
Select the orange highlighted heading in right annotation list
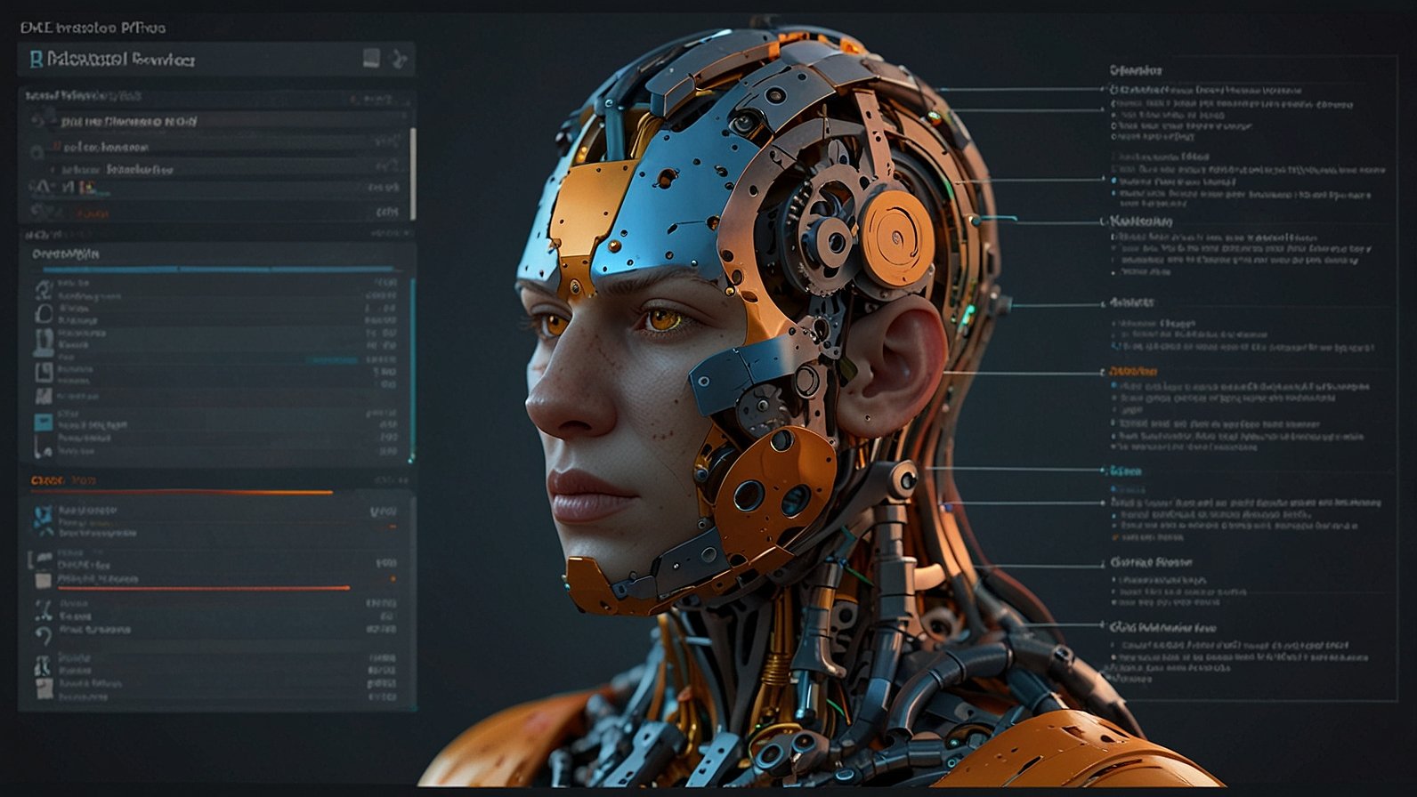[1133, 371]
